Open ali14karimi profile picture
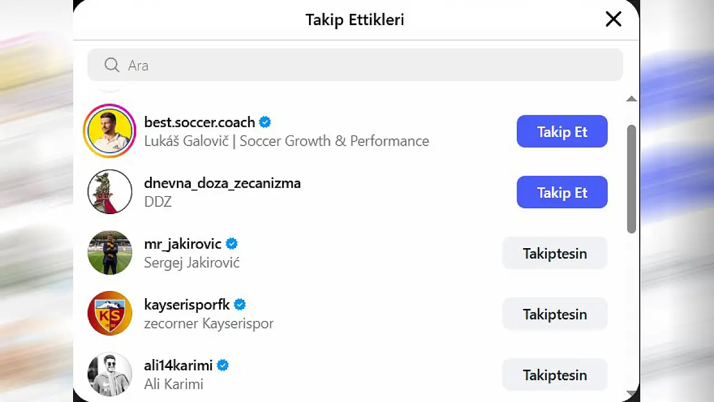The height and width of the screenshot is (402, 714). pyautogui.click(x=109, y=374)
